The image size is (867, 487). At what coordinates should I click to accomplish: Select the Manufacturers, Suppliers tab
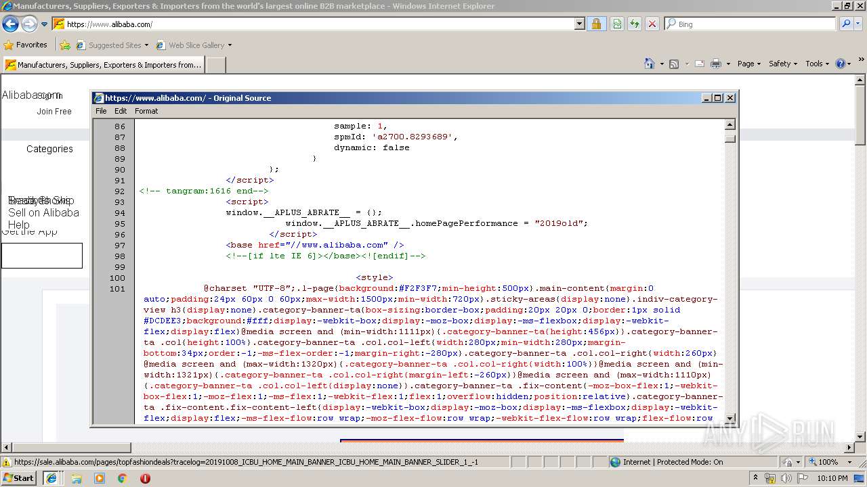point(103,65)
